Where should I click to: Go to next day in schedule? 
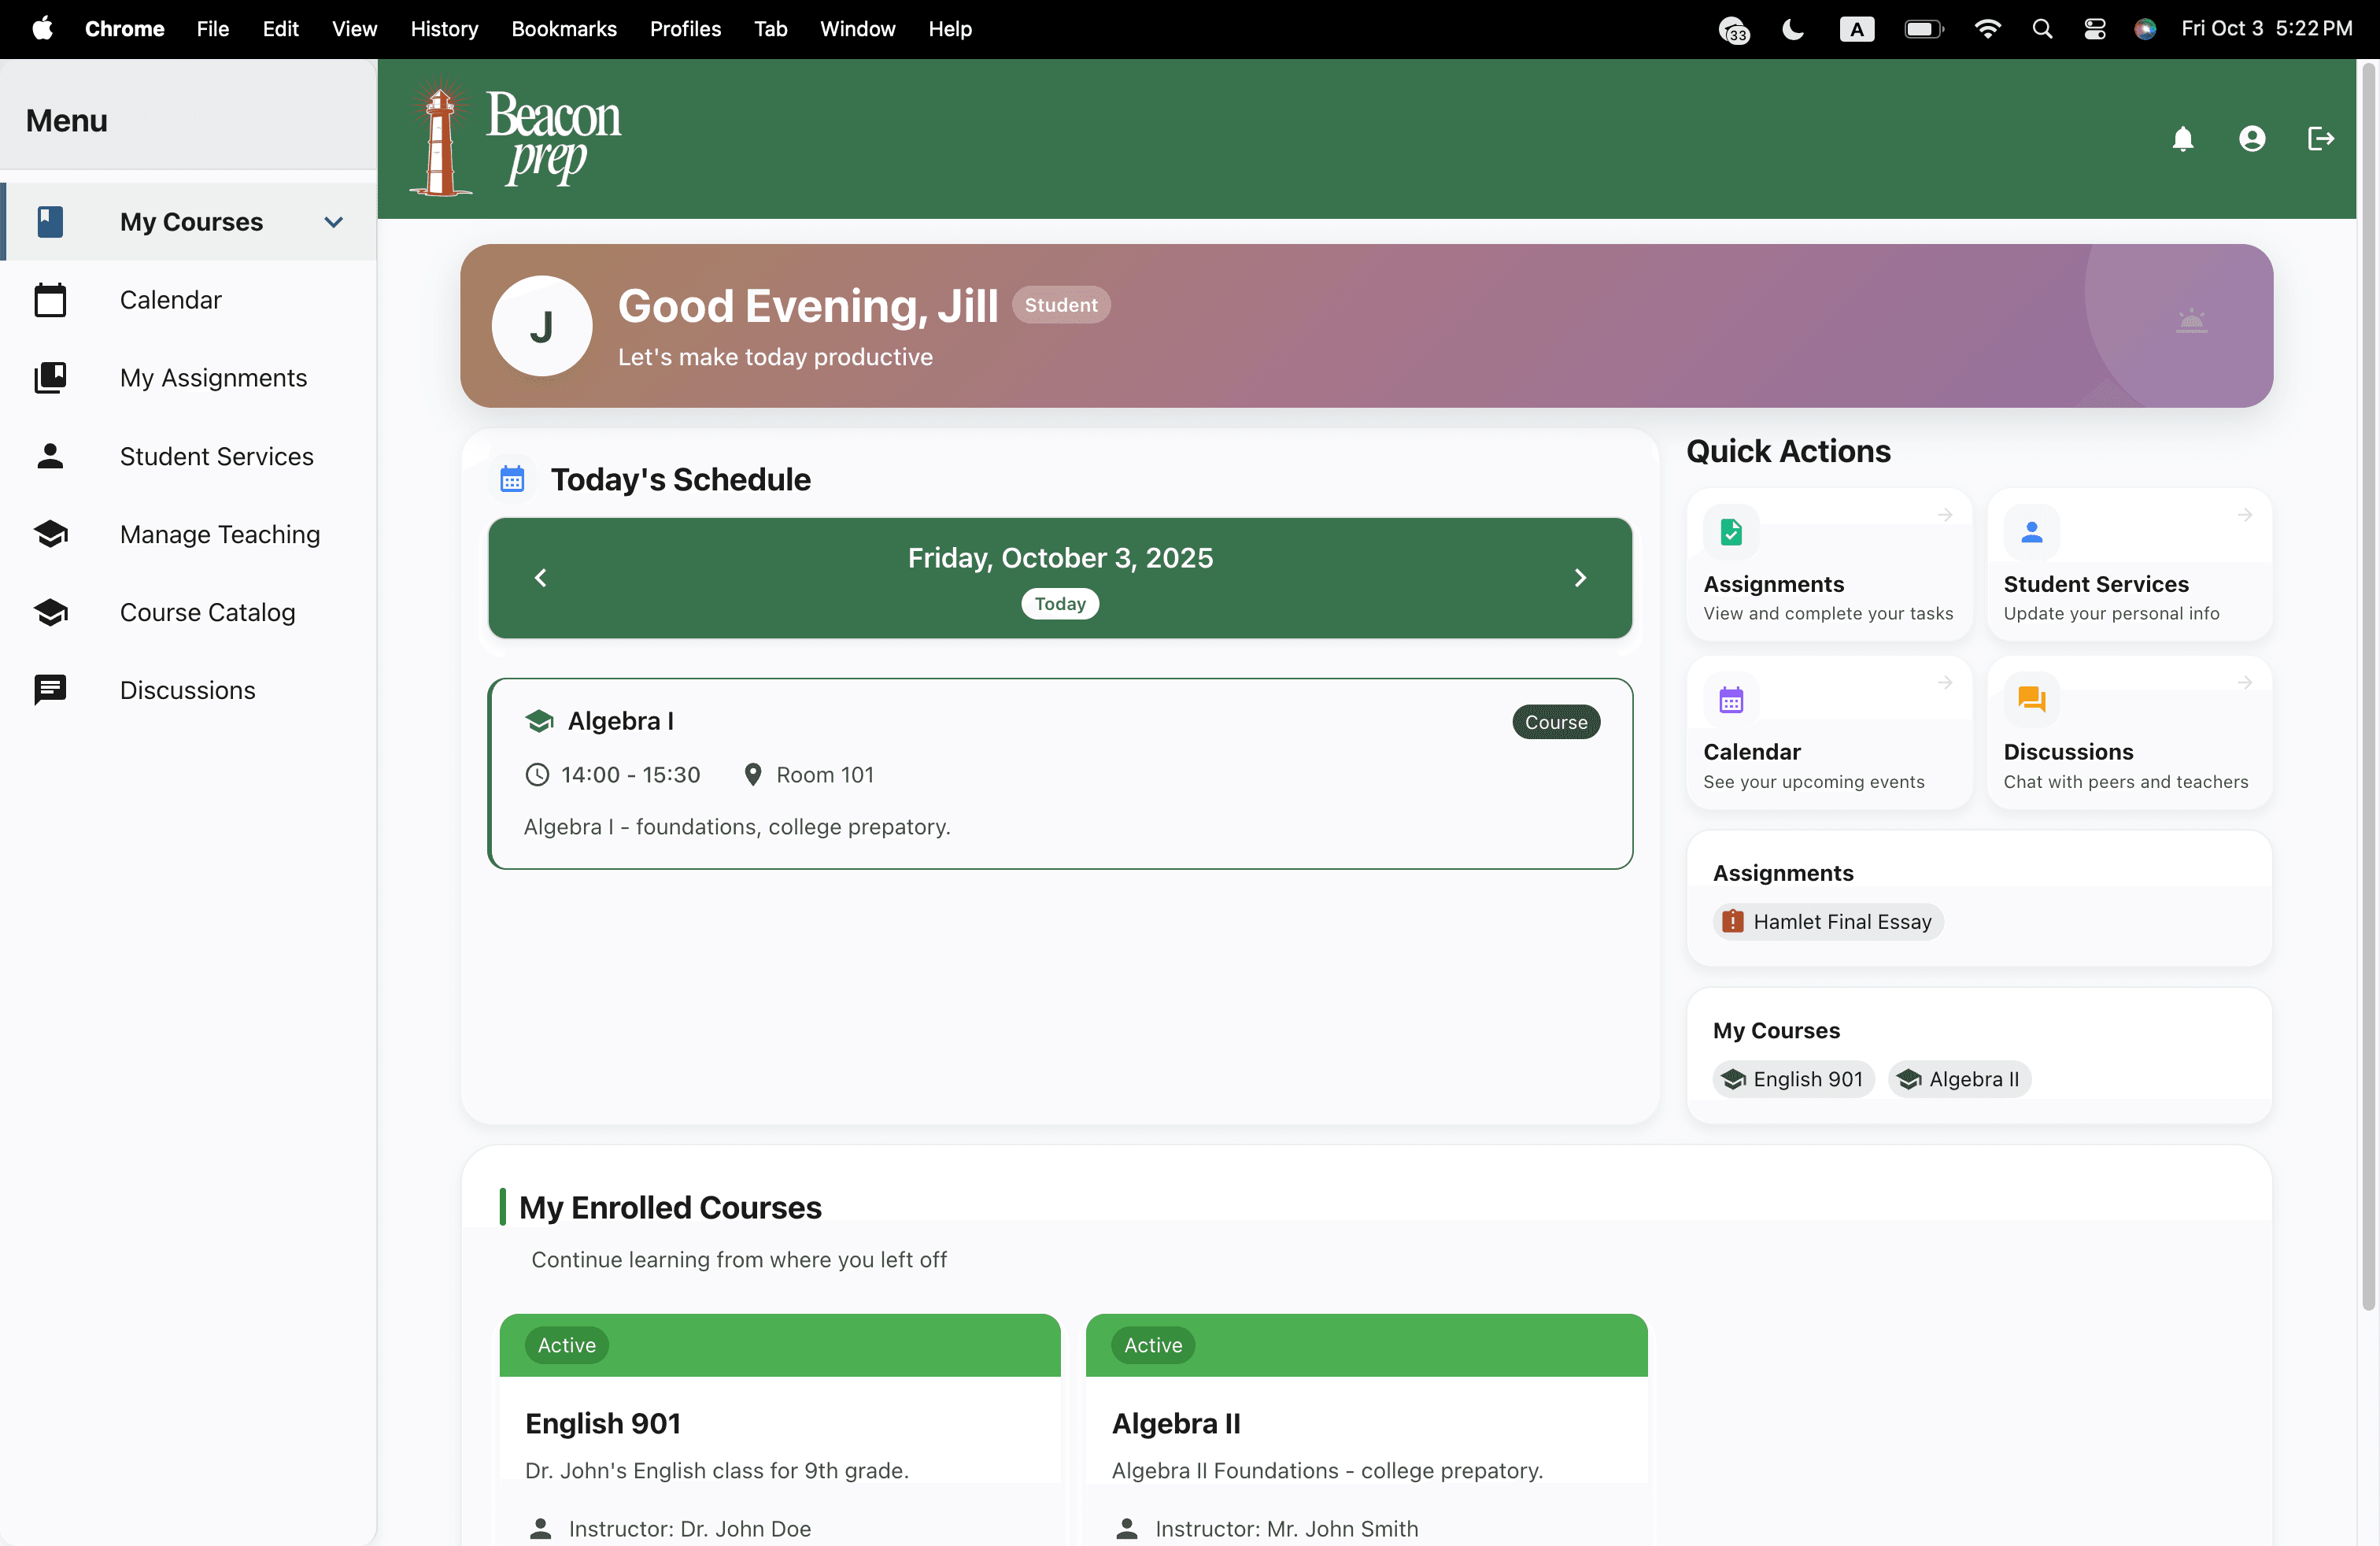click(1580, 578)
